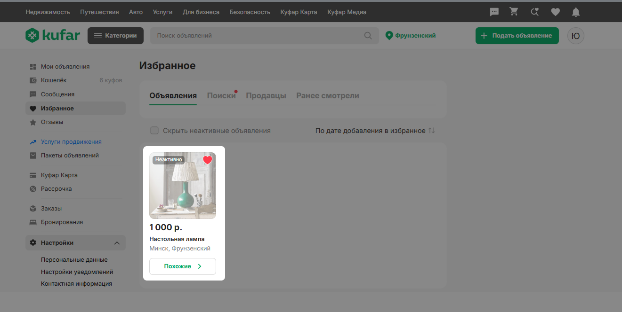The image size is (622, 312).
Task: Open Куфар Карта in sidebar
Action: (59, 175)
